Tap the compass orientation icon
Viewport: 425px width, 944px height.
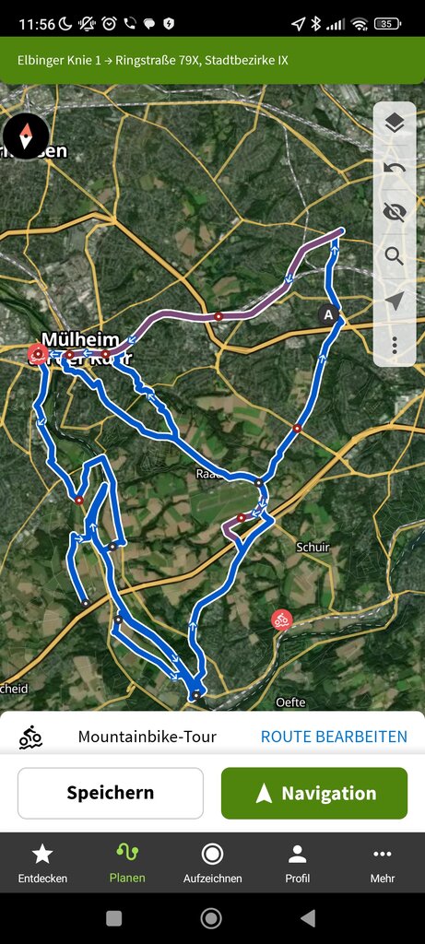tap(26, 136)
